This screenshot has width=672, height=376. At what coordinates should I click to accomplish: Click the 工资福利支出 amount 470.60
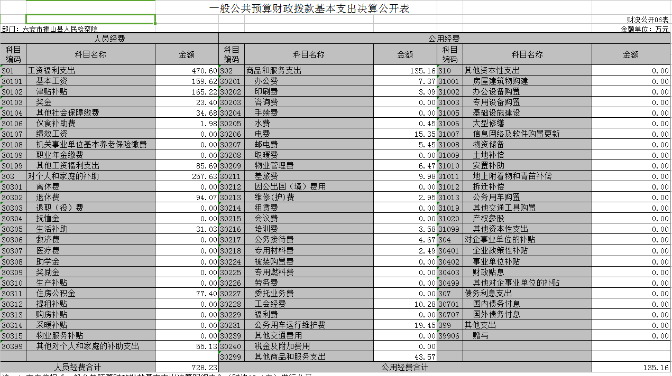pyautogui.click(x=187, y=70)
